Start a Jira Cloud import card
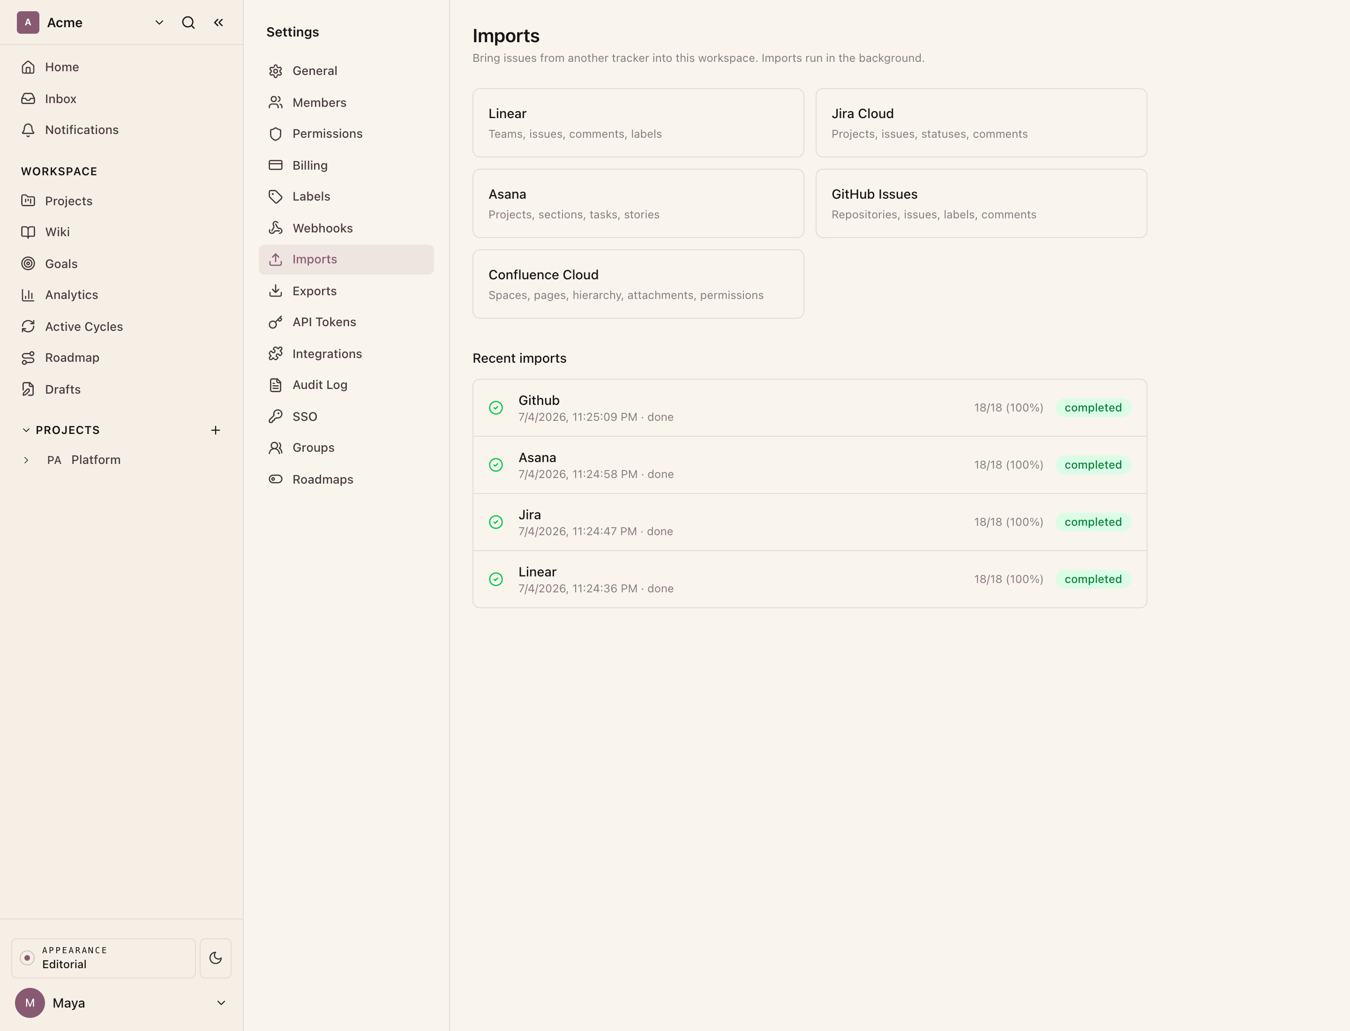 point(981,123)
